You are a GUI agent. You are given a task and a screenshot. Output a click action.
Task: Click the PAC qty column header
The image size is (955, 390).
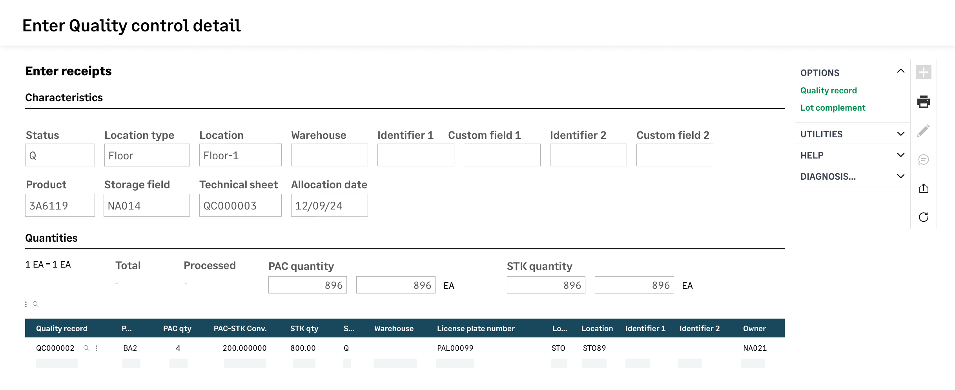coord(177,328)
